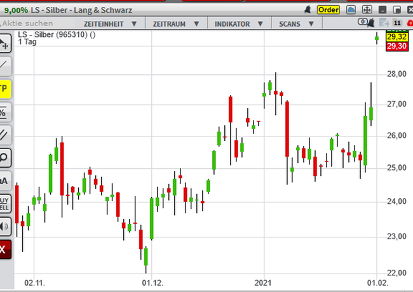The width and height of the screenshot is (413, 292).
Task: Open the Buy/Sell tool
Action: coord(4,204)
